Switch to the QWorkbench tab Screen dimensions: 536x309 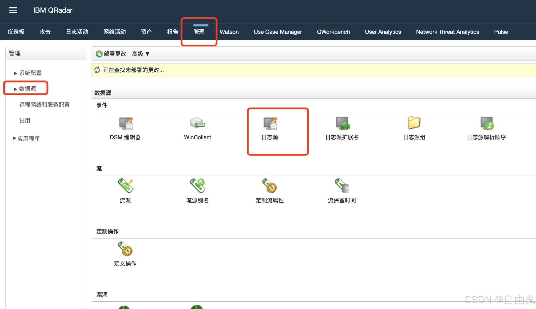(x=333, y=32)
